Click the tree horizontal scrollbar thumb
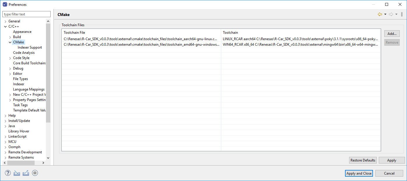The height and width of the screenshot is (181, 407). [21, 163]
